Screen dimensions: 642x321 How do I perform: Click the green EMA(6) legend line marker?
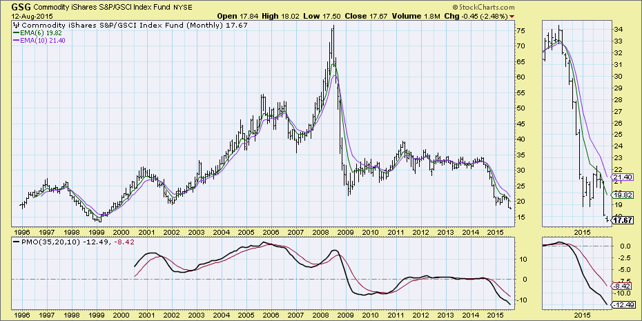[17, 31]
